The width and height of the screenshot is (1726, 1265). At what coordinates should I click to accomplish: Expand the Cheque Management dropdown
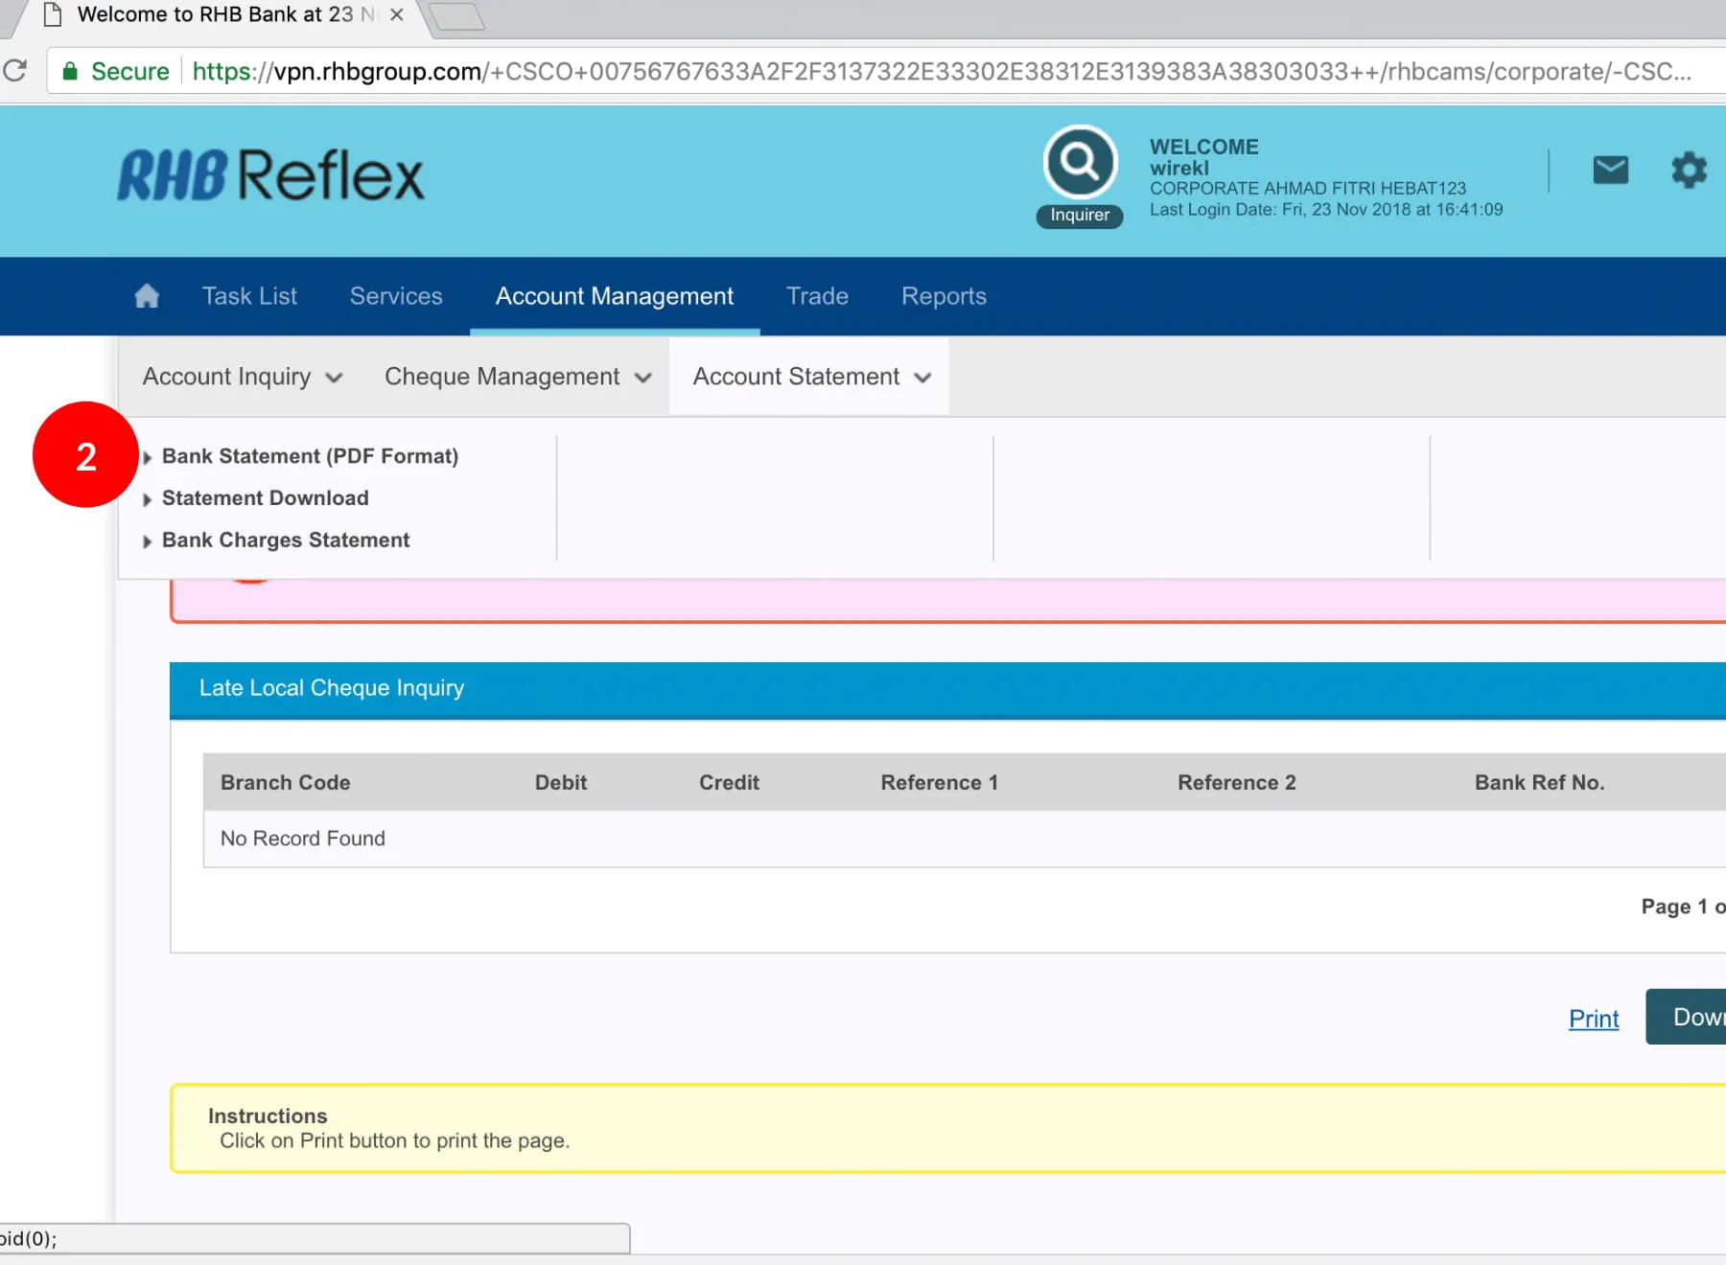point(517,377)
